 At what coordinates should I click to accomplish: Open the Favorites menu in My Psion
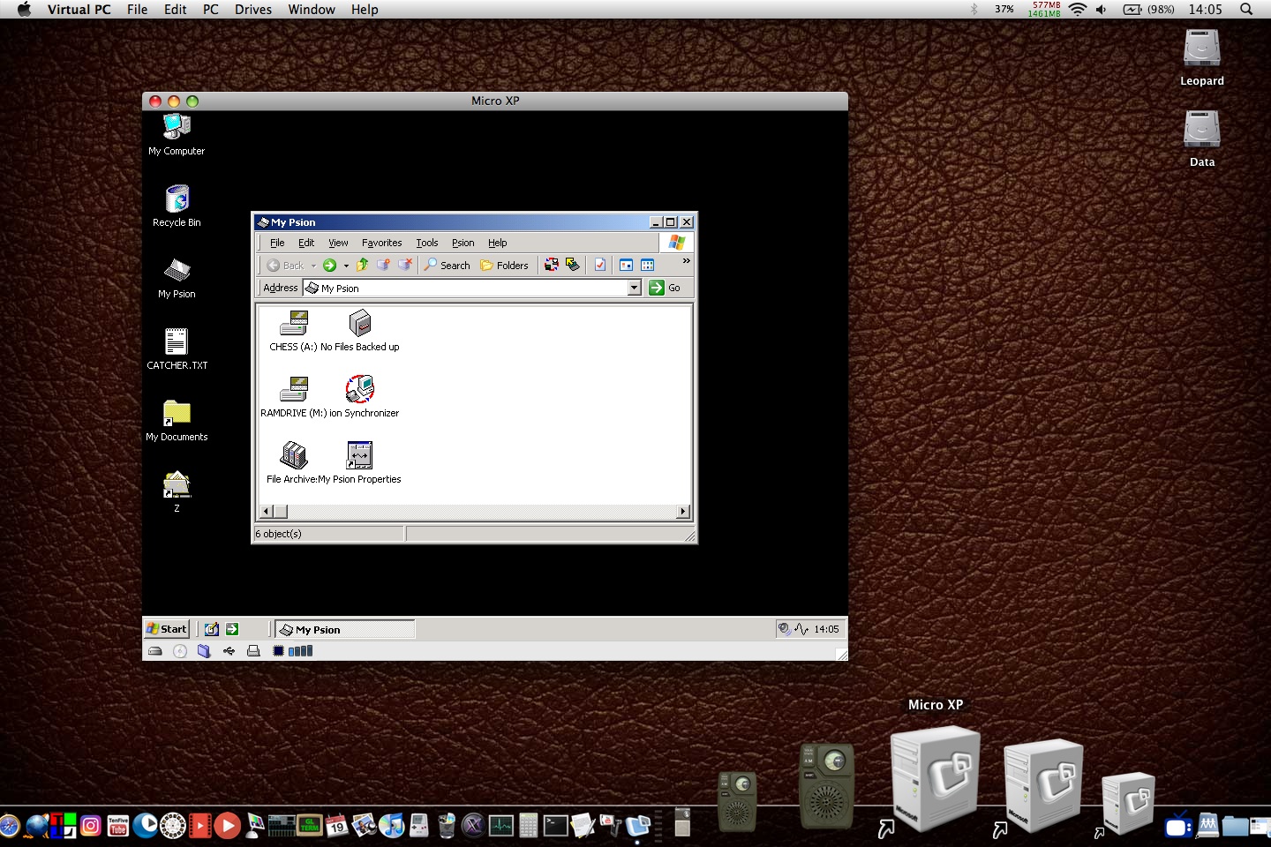381,243
